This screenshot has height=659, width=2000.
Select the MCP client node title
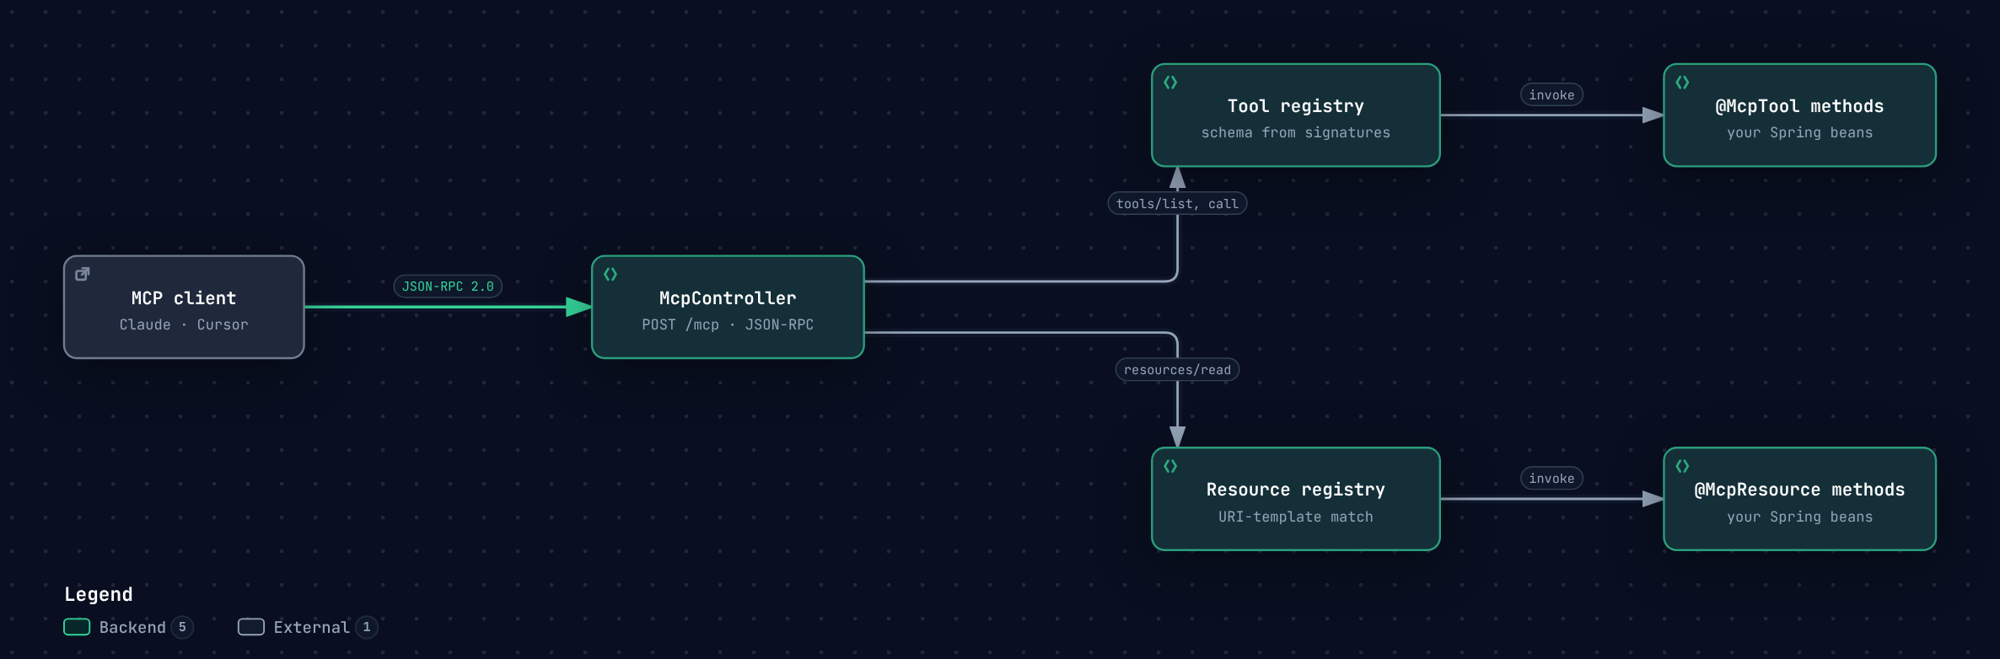point(184,298)
